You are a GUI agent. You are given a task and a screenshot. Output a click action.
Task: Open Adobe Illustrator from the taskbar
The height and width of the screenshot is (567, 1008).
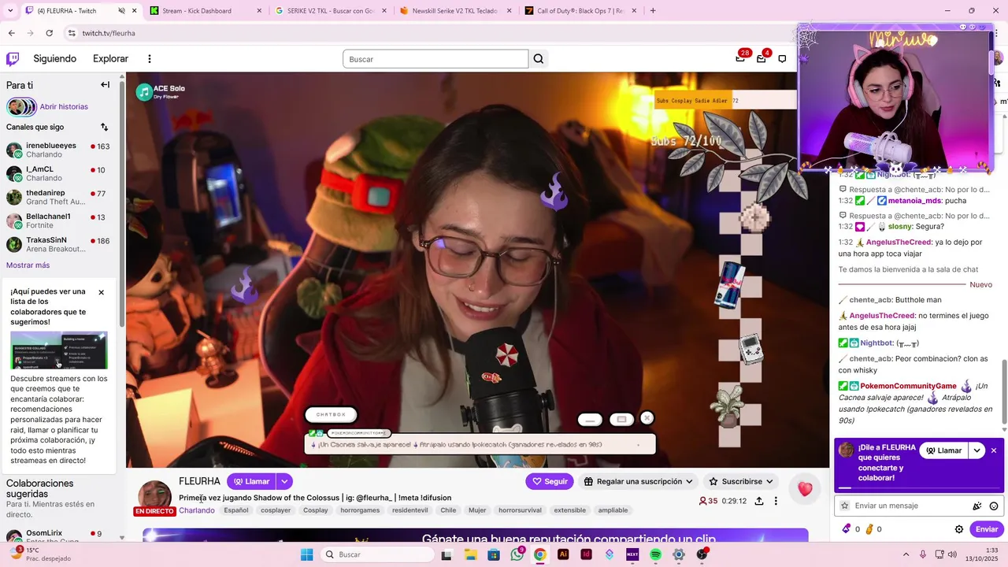click(563, 554)
